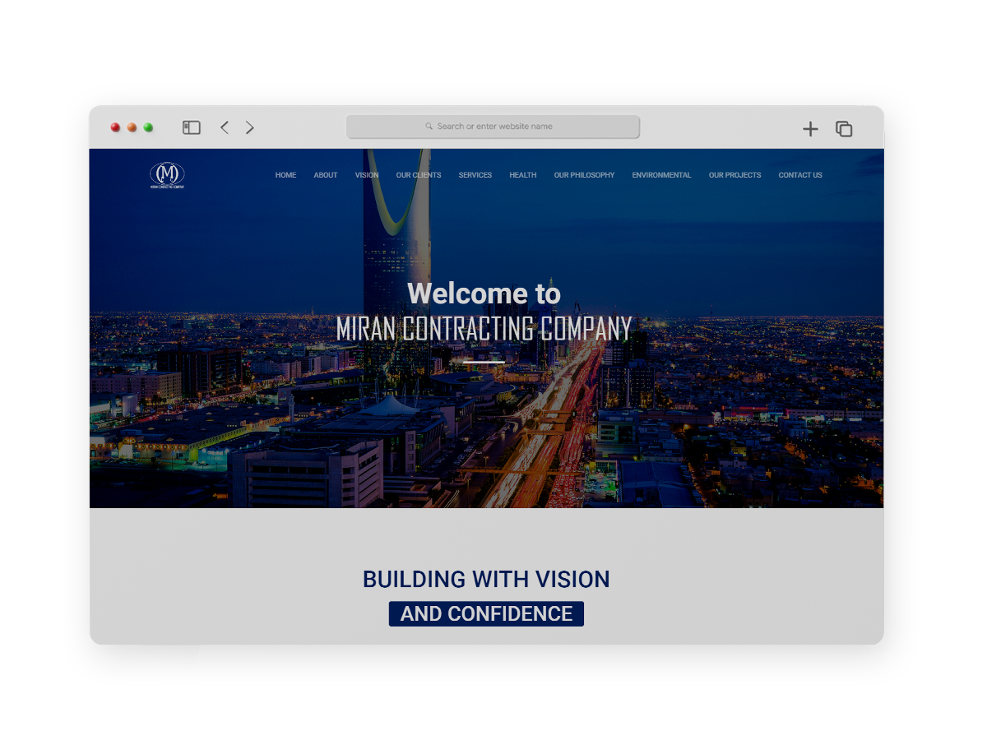The width and height of the screenshot is (987, 740).
Task: Focus the 'Search or enter website name' field
Action: click(493, 127)
